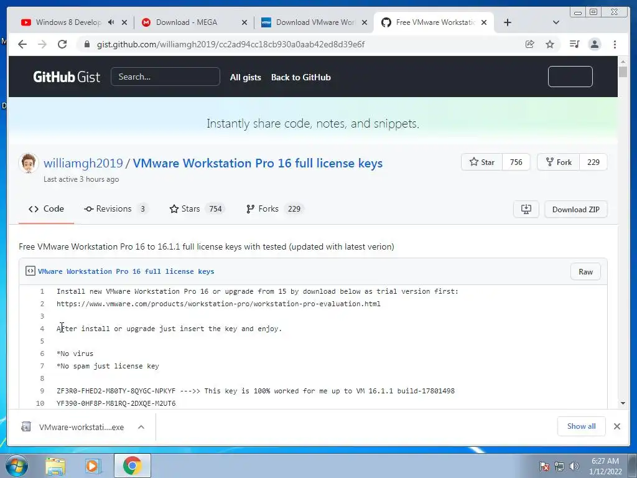Close the Windows 8 Developer tab

pos(124,22)
